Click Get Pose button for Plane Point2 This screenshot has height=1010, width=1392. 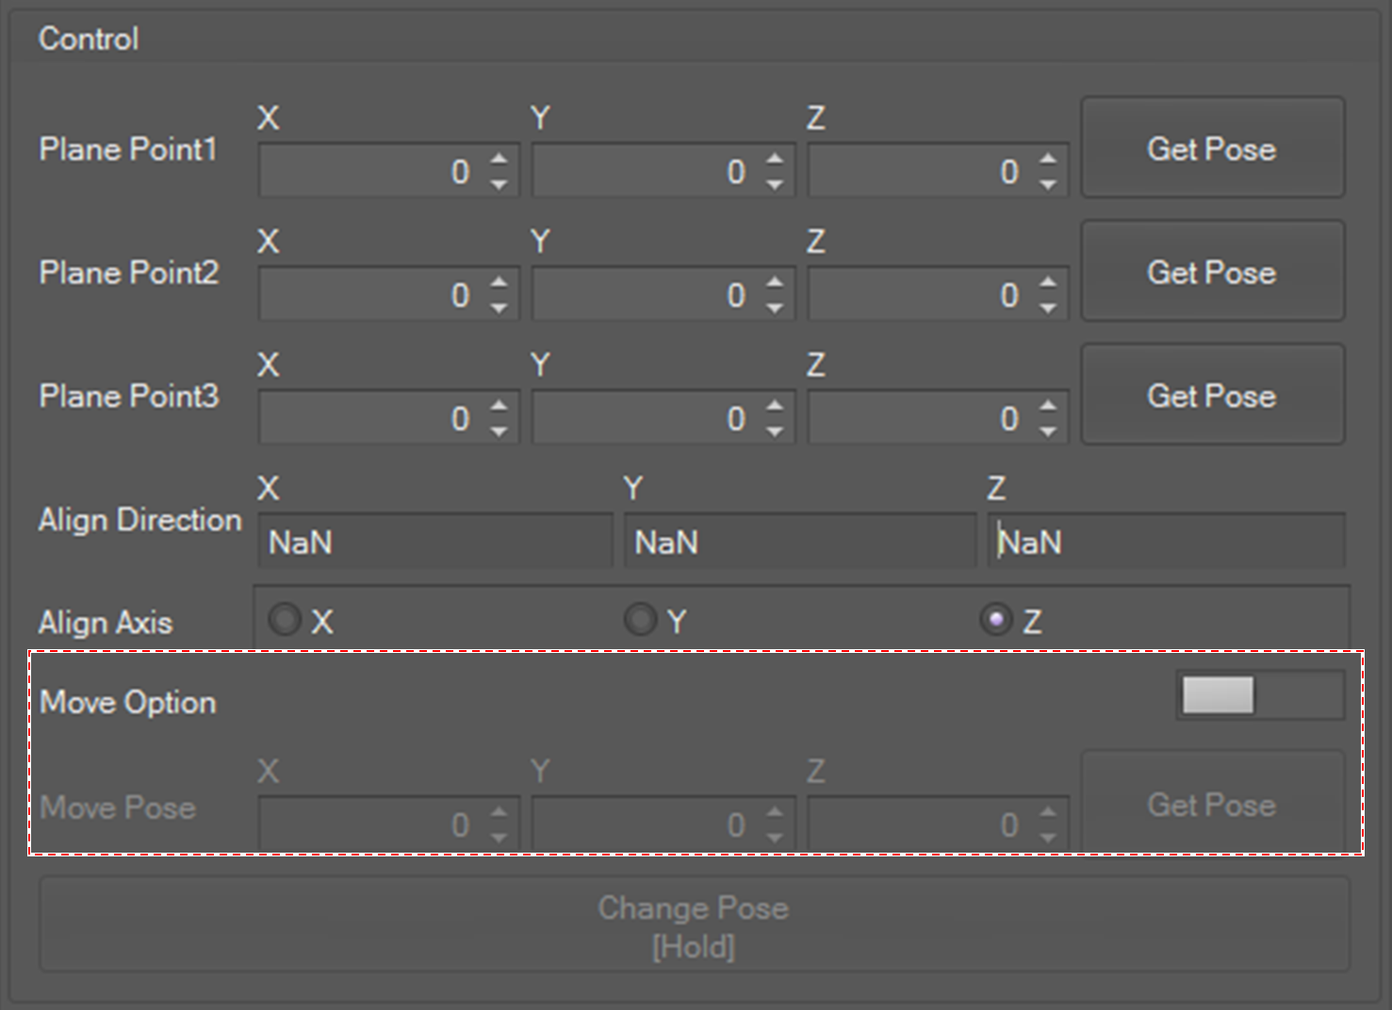(x=1212, y=272)
